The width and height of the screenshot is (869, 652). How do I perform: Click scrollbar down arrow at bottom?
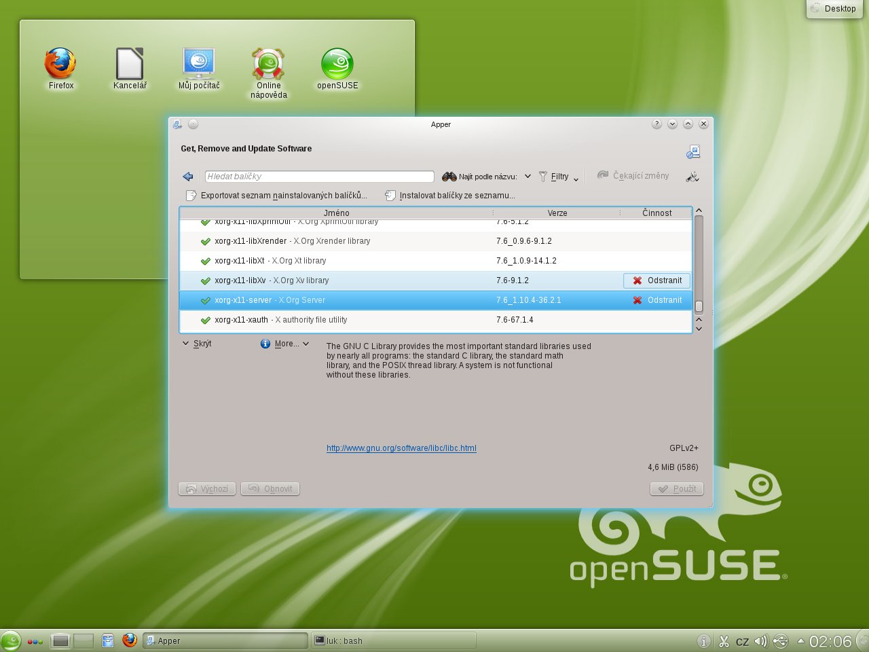pos(699,329)
